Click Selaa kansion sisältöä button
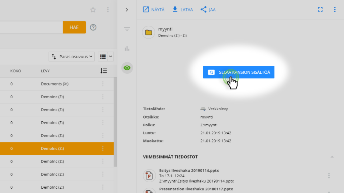Screen dimensions: 344x193 pyautogui.click(x=239, y=72)
